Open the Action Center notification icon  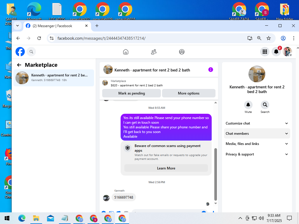click(x=289, y=218)
